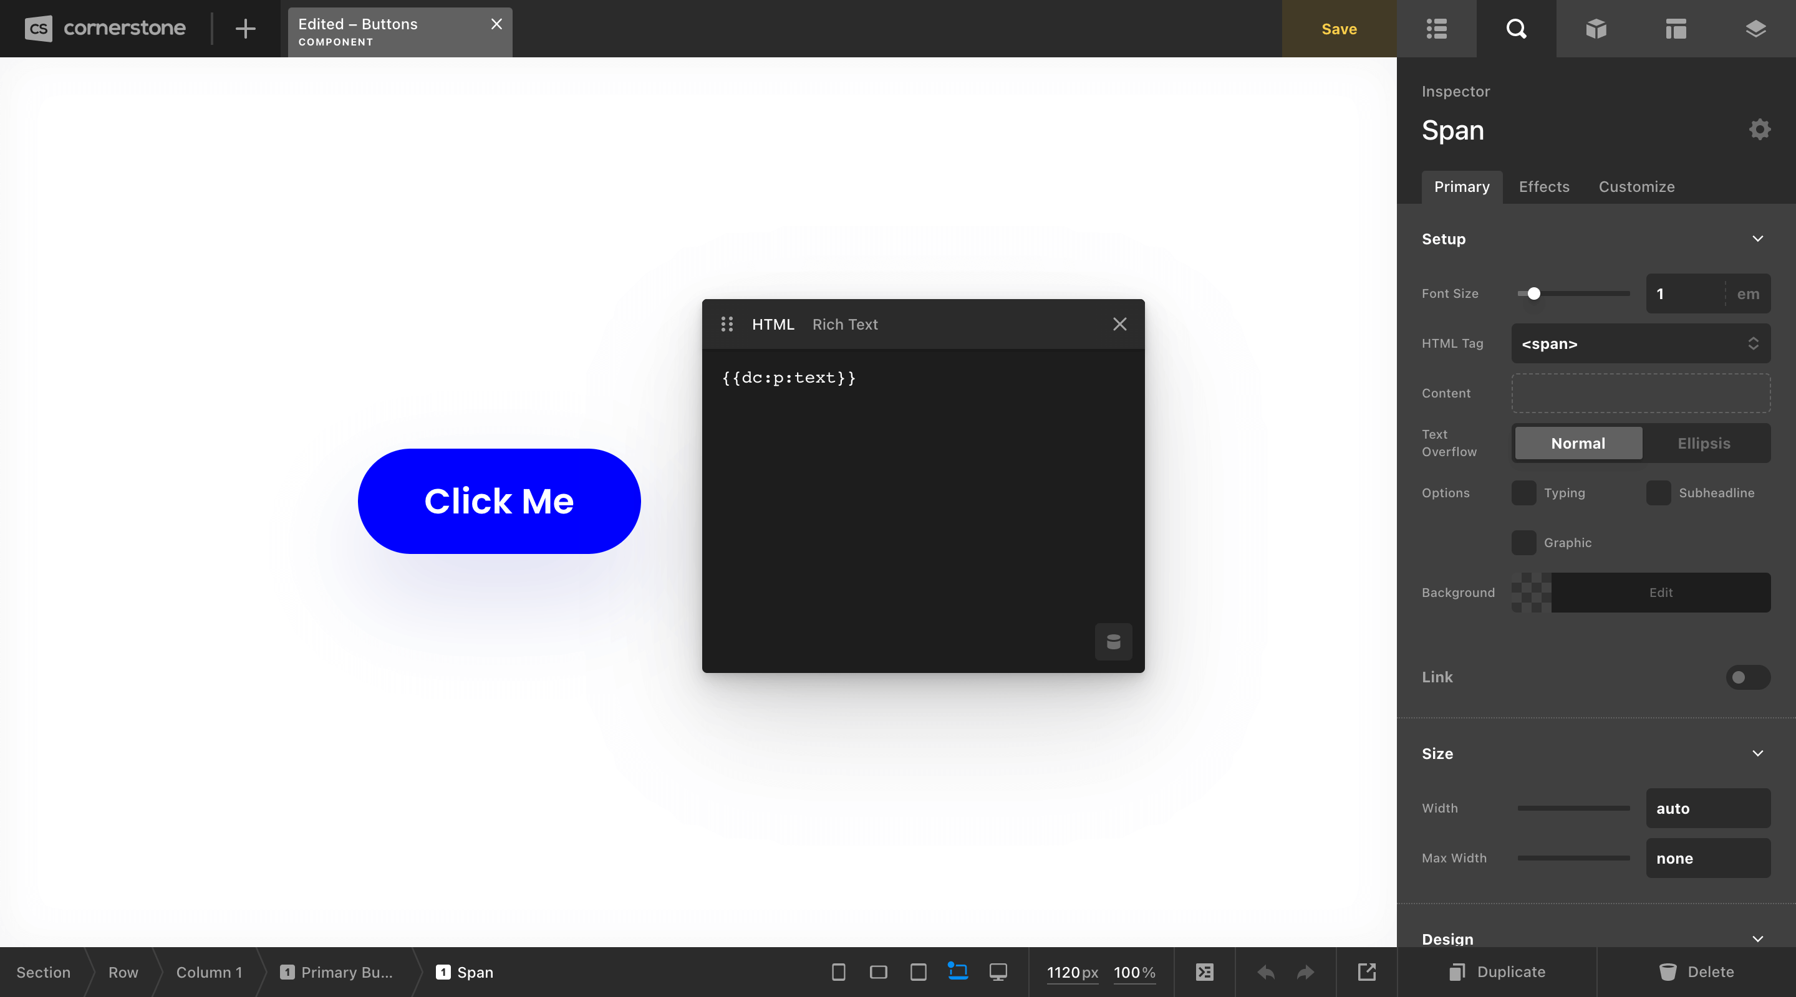Switch to Rich Text editor tab
The image size is (1796, 997).
click(844, 325)
